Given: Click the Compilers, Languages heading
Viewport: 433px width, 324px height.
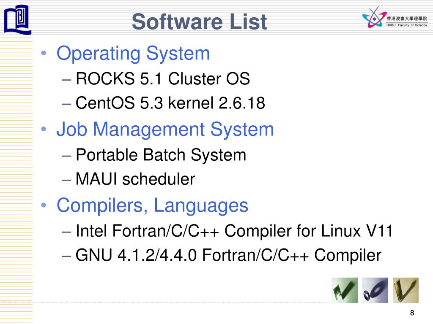Looking at the screenshot, I should (152, 205).
